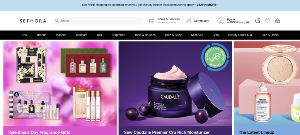Viewport: 300px width, 135px height.
Task: Open the Valentine's Day Fragrance Gifts banner
Action: [60, 88]
